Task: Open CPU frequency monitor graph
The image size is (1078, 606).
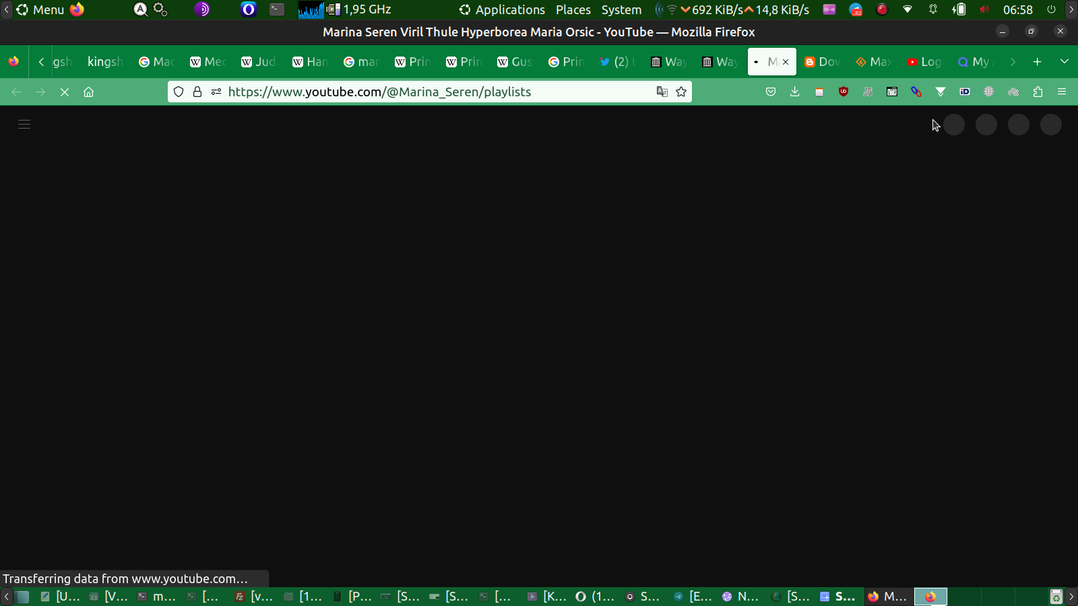Action: [x=311, y=9]
